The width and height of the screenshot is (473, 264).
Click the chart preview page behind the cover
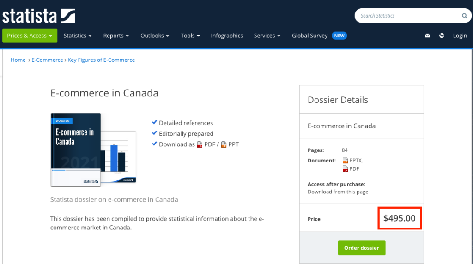118,157
